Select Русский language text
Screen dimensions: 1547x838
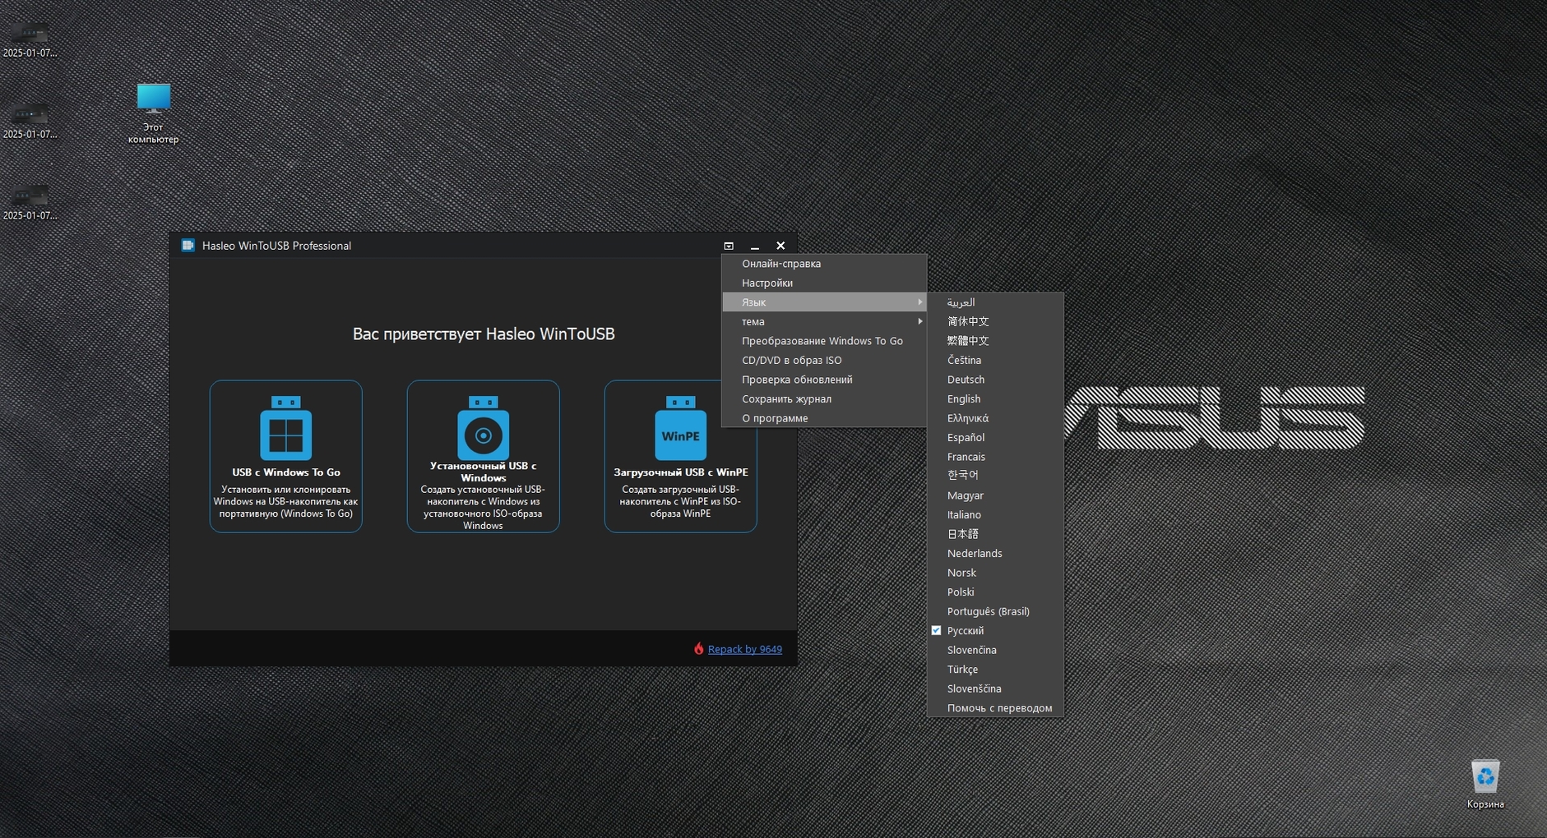coord(966,630)
